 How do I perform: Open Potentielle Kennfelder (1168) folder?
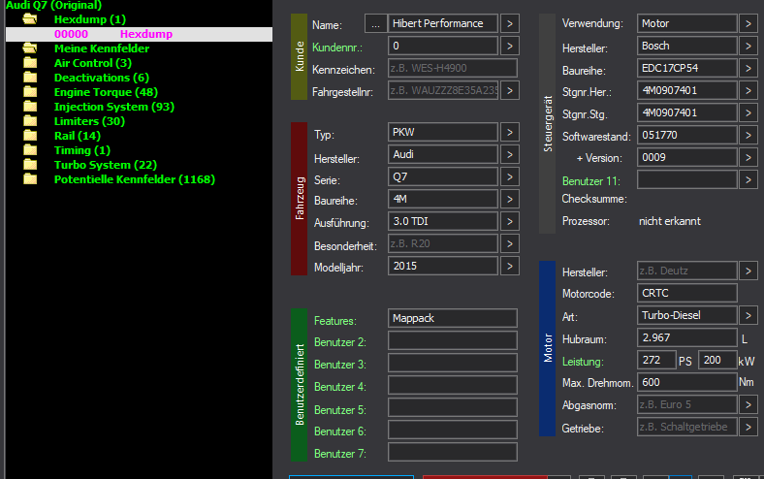tap(135, 179)
